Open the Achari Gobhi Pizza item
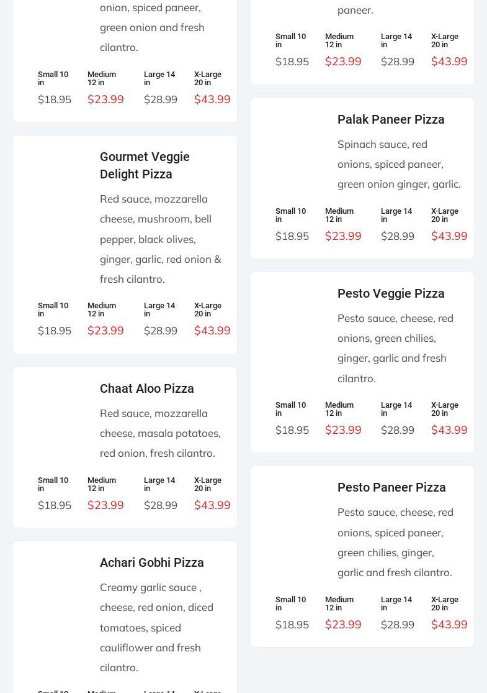Image resolution: width=487 pixels, height=693 pixels. click(x=152, y=562)
